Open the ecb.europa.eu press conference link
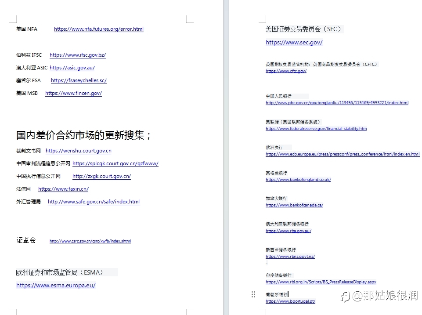Screen dimensions: 422x315 tap(343, 154)
